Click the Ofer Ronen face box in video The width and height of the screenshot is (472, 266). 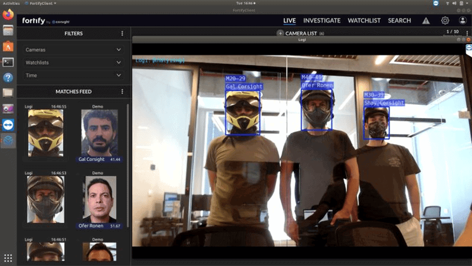pos(317,109)
